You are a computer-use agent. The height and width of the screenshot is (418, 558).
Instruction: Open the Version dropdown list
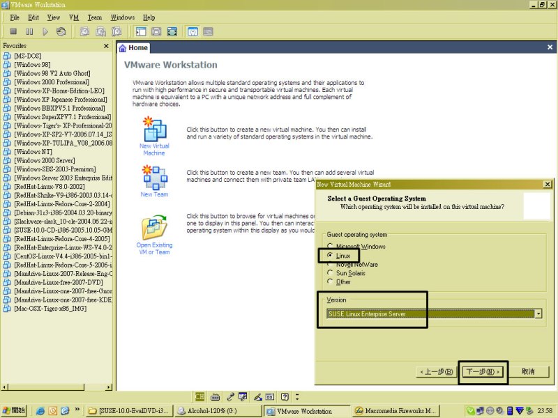coord(538,314)
